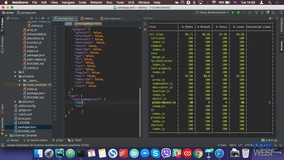
Task: Click stamp breadcrumb in navigation bar
Action: pyautogui.click(x=8, y=13)
